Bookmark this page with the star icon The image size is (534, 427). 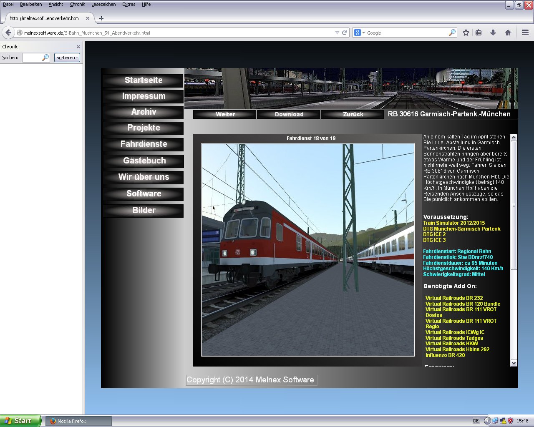click(x=466, y=33)
